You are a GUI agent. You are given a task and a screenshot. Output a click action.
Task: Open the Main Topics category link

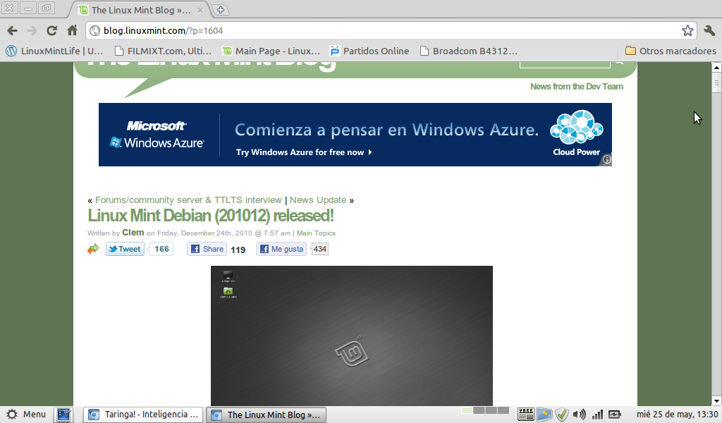click(x=316, y=233)
